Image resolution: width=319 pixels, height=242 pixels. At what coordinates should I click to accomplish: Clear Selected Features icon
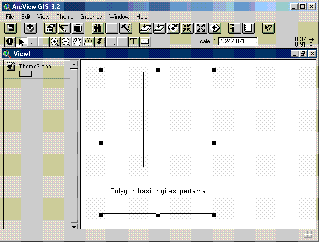(248, 28)
